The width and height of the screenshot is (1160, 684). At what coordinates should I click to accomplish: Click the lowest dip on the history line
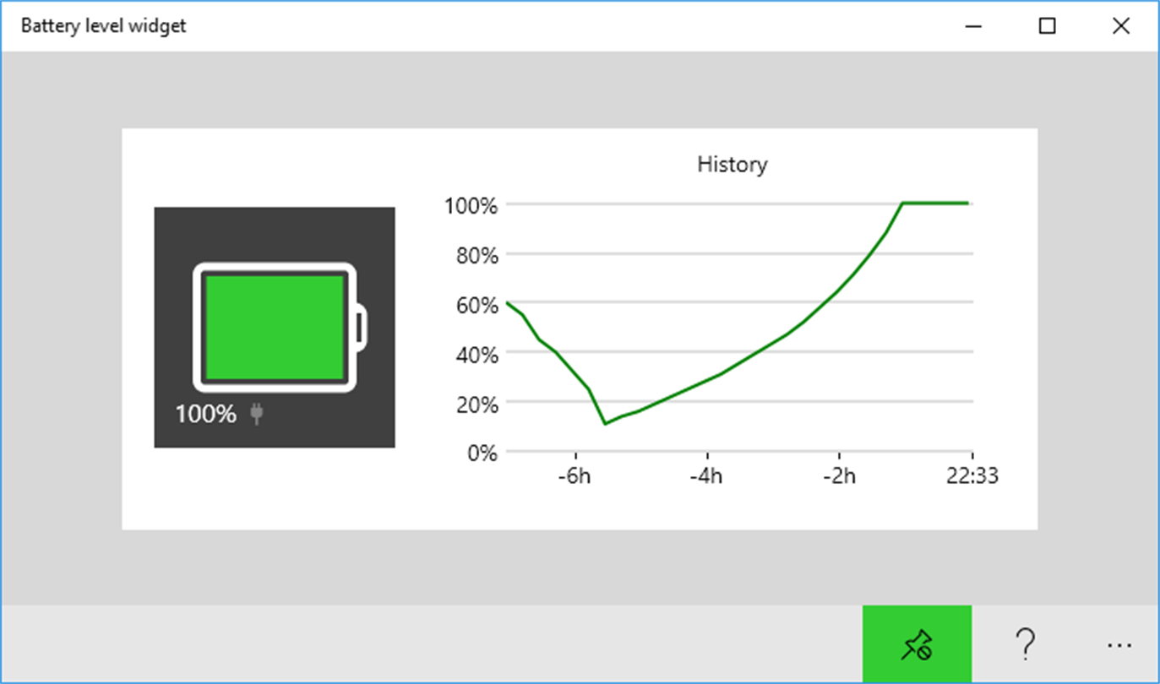[x=605, y=423]
